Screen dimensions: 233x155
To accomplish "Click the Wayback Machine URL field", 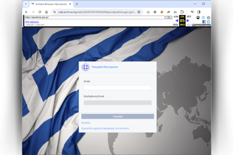I will [94, 17].
